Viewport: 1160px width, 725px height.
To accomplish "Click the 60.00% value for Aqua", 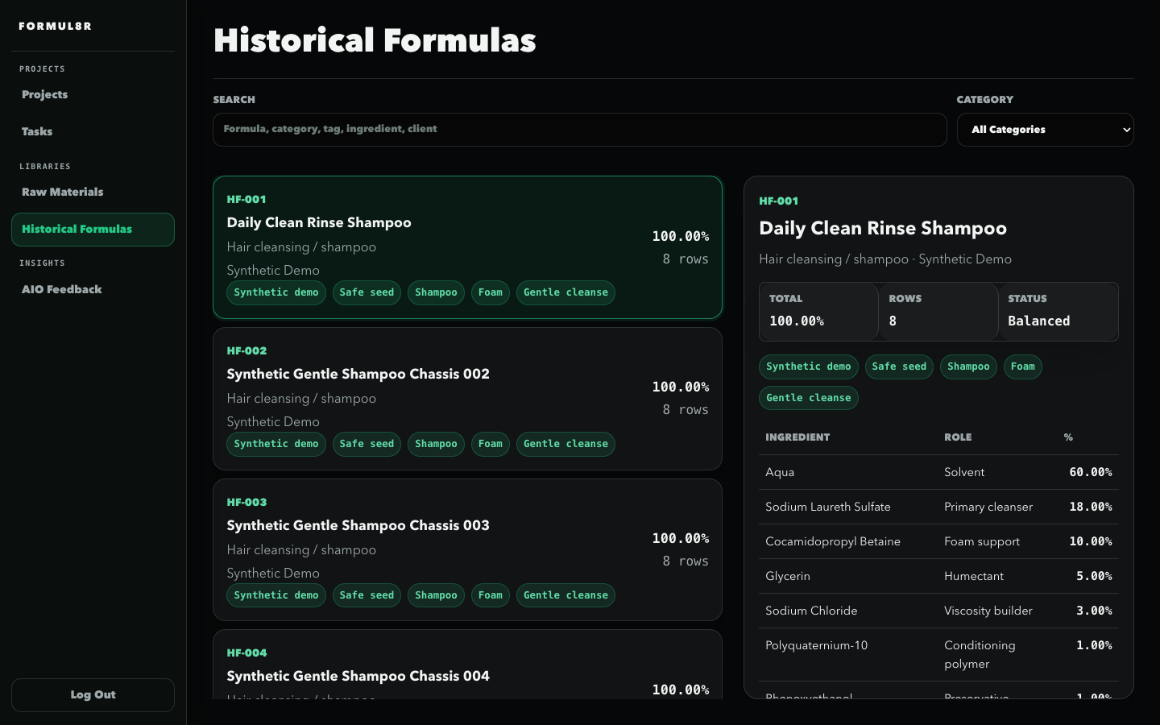I will pos(1091,472).
